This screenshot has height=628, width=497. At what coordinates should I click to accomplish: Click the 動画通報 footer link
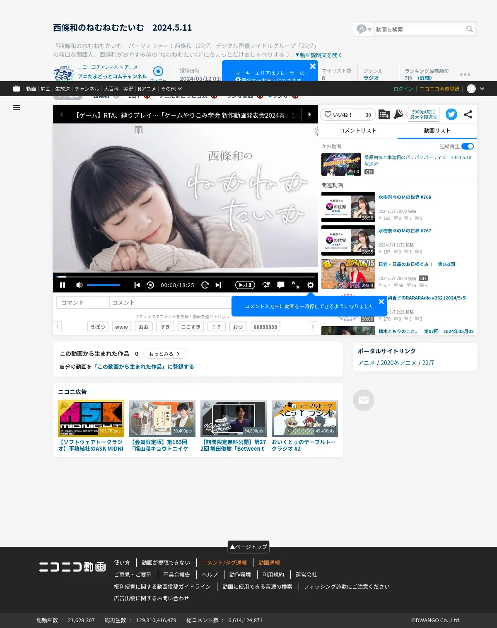click(269, 563)
